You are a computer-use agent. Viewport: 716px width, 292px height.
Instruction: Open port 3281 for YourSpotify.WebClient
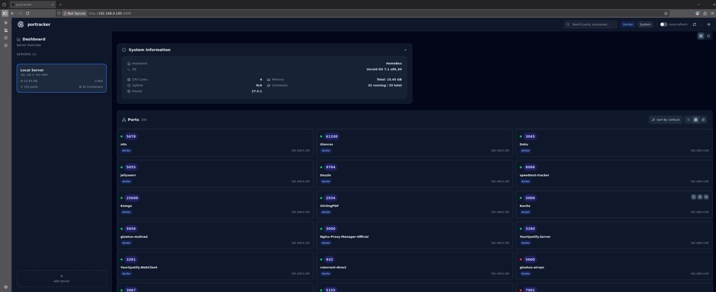click(x=131, y=260)
